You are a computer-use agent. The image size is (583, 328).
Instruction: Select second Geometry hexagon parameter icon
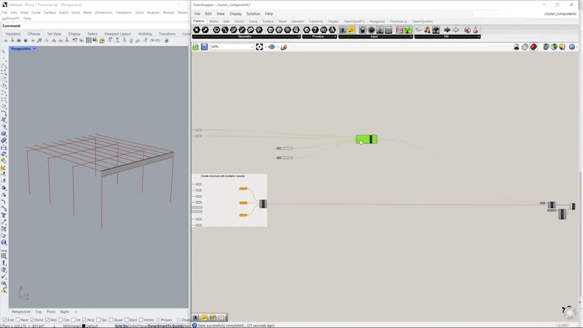coord(206,30)
